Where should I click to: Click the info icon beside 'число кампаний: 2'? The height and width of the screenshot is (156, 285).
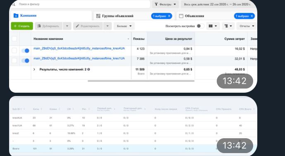point(89,69)
